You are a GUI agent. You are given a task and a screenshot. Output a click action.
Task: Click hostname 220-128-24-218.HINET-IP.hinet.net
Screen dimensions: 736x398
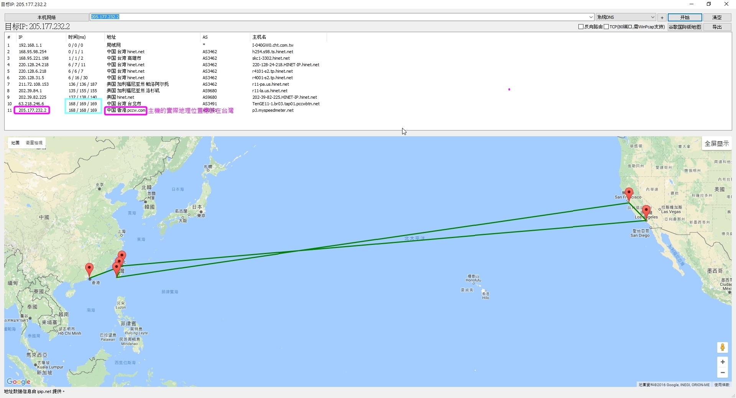tap(286, 65)
